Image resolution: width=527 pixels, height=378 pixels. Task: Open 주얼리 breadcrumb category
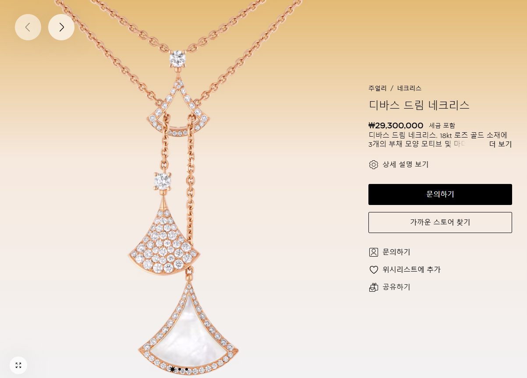[378, 88]
